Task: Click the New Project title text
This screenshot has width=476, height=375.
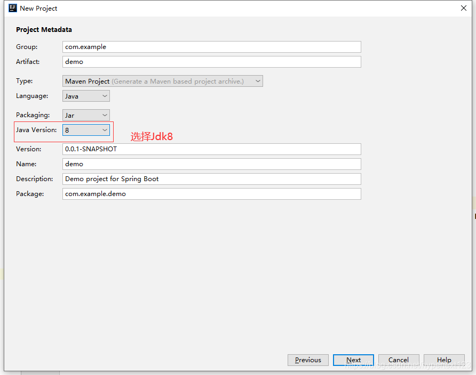Action: point(38,9)
